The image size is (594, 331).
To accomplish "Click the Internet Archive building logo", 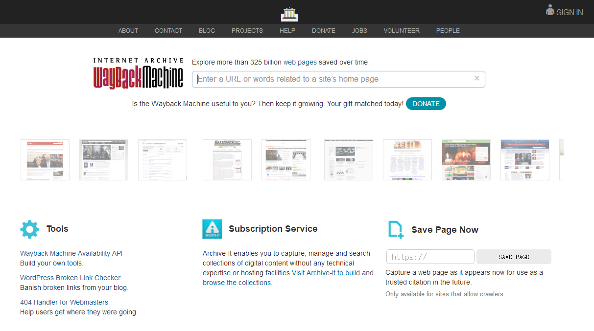I will 289,14.
